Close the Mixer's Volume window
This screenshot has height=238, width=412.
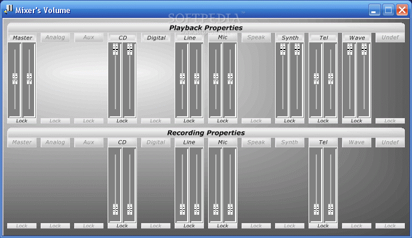pyautogui.click(x=402, y=10)
